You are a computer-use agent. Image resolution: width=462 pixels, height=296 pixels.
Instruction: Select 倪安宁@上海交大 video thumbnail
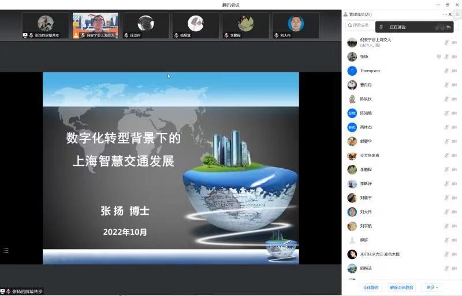pos(95,25)
